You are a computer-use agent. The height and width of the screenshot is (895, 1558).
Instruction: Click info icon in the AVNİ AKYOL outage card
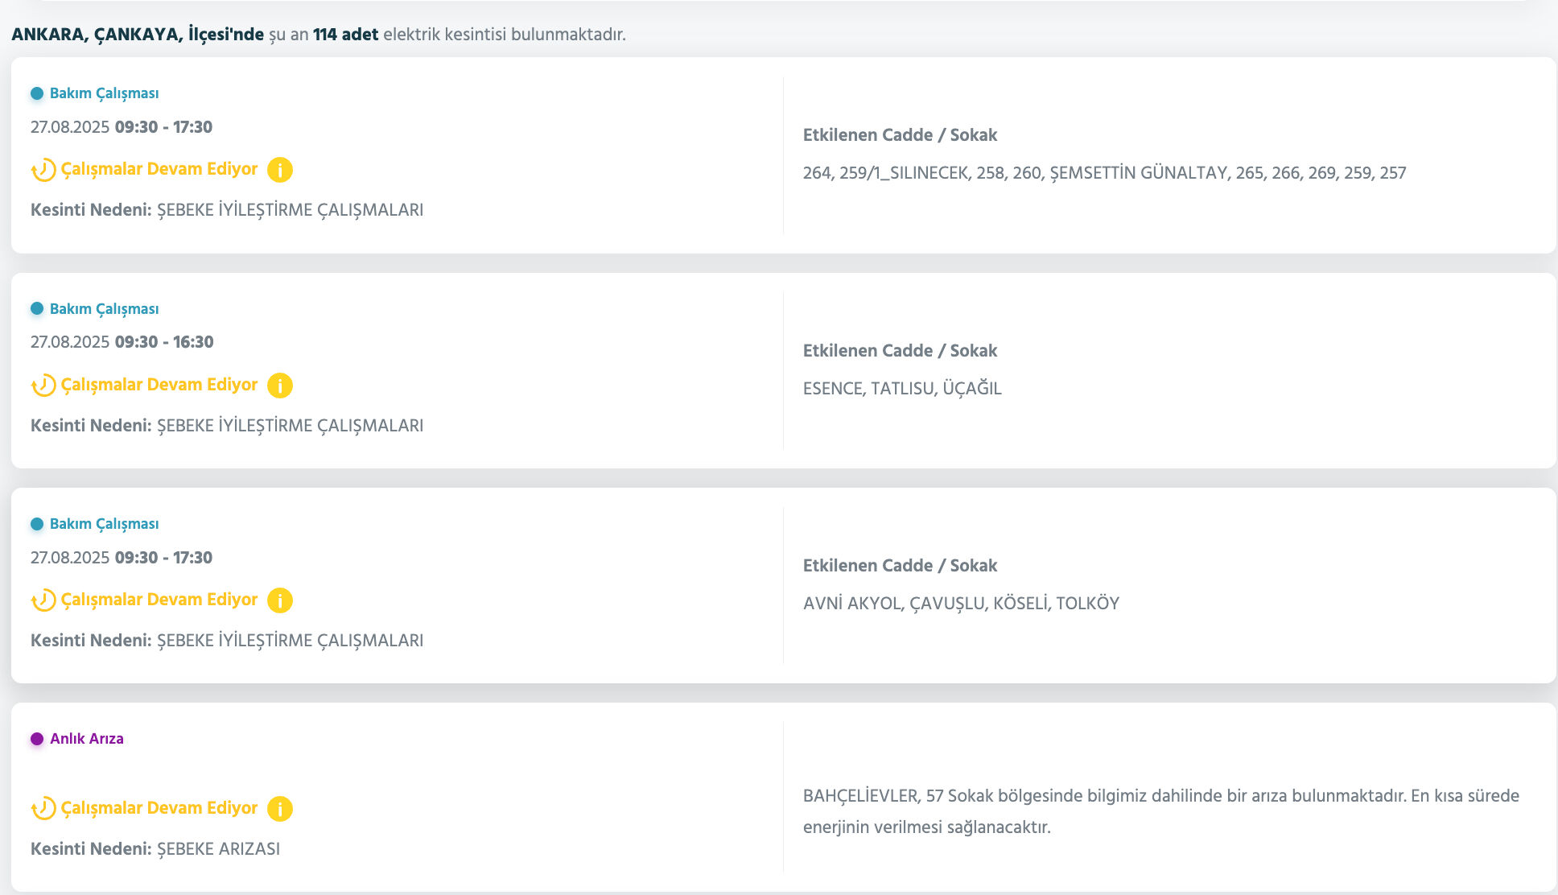click(280, 600)
